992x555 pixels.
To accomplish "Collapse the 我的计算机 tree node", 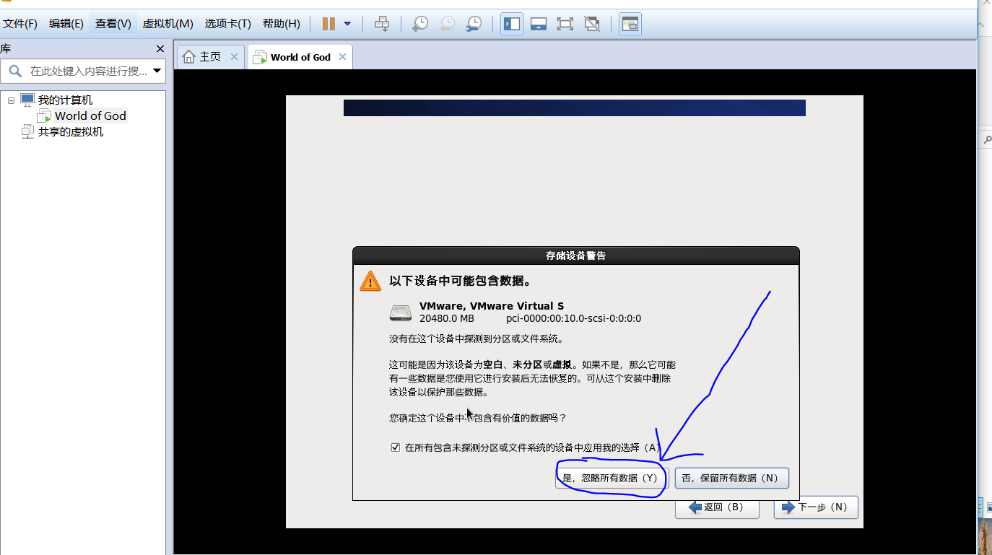I will (11, 100).
